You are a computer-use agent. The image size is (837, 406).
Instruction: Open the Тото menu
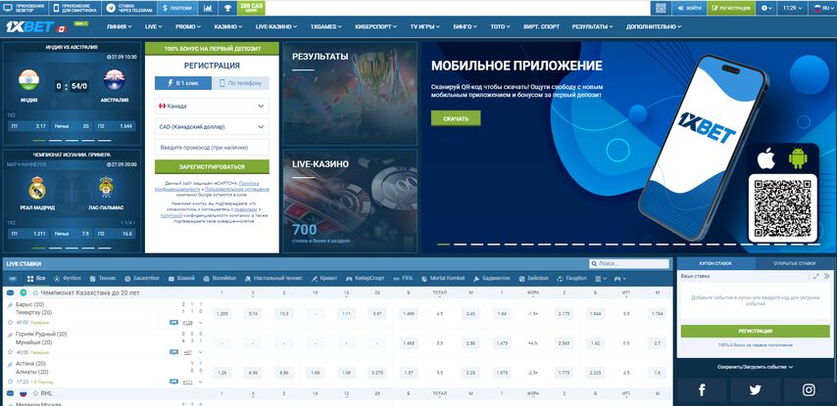pyautogui.click(x=500, y=26)
